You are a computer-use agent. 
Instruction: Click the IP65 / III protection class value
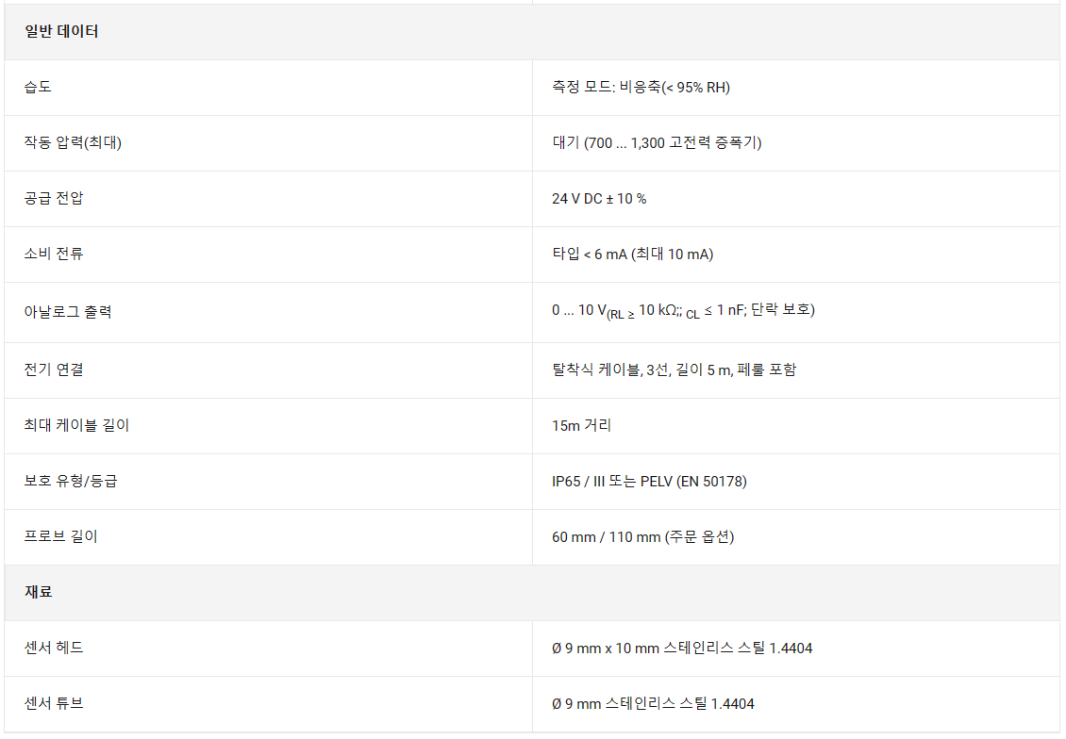point(649,482)
